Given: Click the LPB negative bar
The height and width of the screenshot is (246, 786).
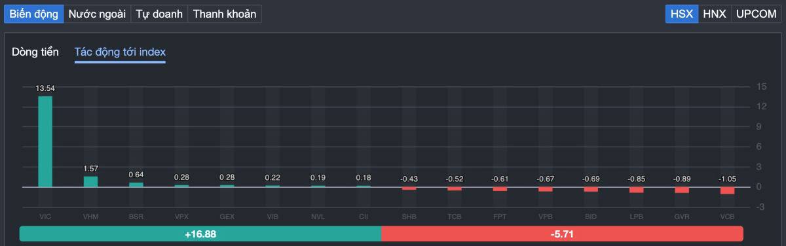Looking at the screenshot, I should [636, 190].
